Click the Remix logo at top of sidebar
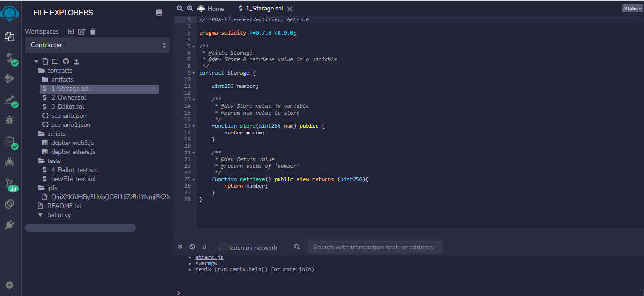Screen dimensions: 644x296 click(x=10, y=13)
